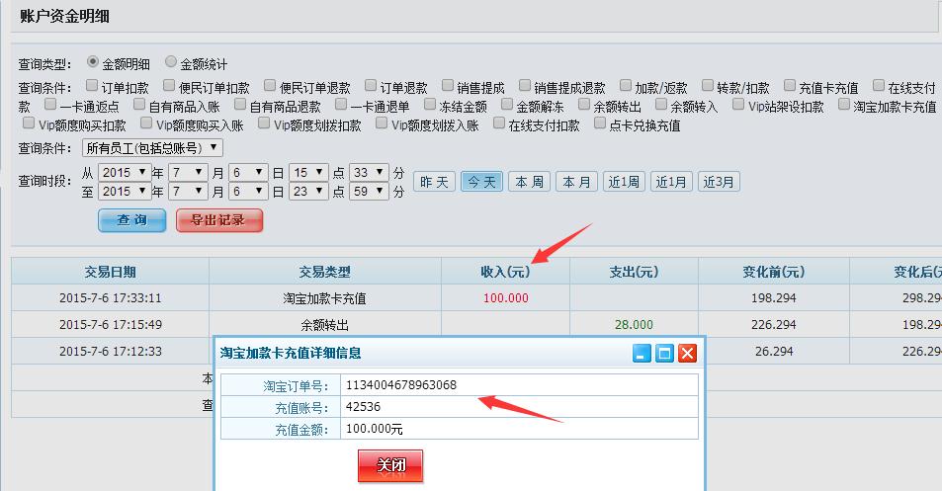The height and width of the screenshot is (491, 942).
Task: Open the start year 2015 dropdown
Action: click(125, 172)
